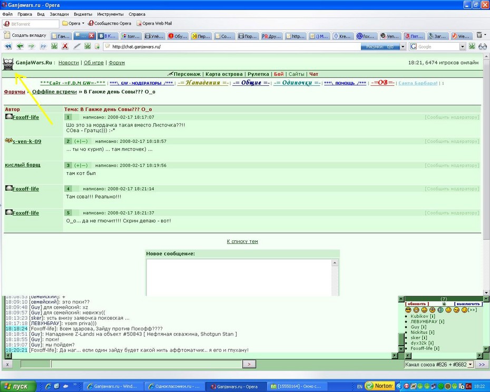Open the address bar history dropdown
The image size is (490, 392).
tap(403, 46)
